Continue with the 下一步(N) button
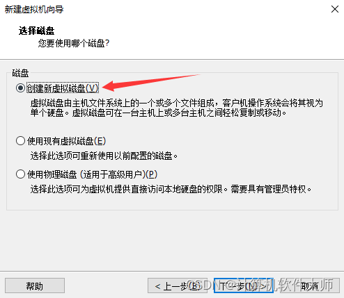The height and width of the screenshot is (298, 344). [243, 285]
